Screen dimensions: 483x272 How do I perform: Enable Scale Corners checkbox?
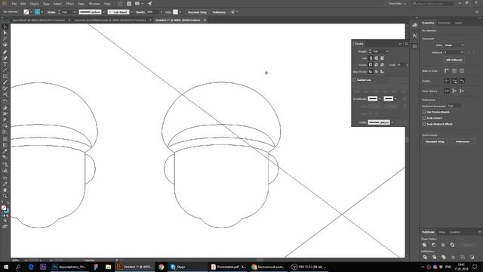click(424, 118)
